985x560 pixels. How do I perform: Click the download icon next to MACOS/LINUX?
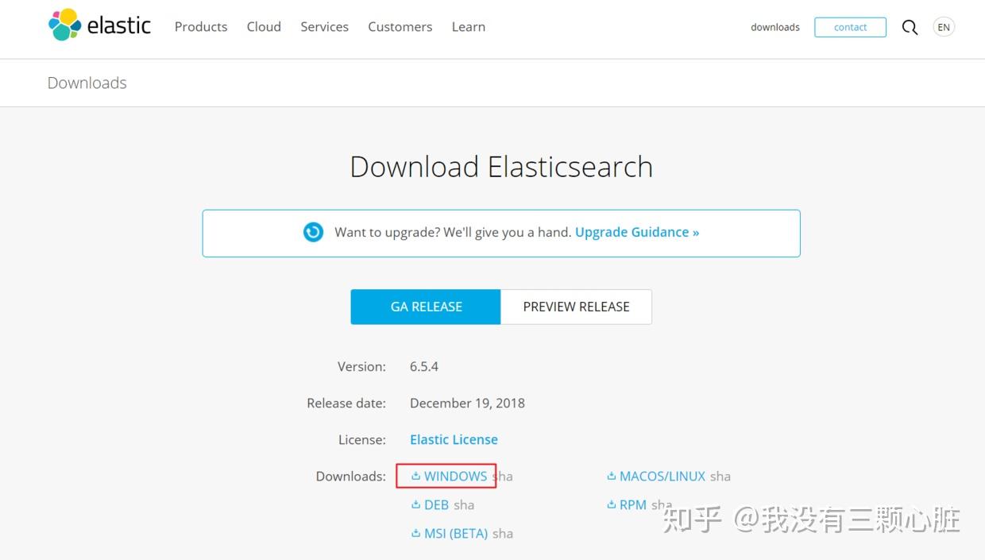[610, 476]
